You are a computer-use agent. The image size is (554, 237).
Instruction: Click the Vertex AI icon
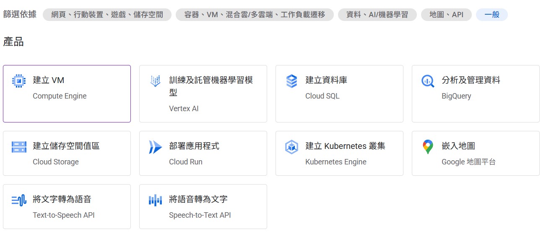click(155, 81)
